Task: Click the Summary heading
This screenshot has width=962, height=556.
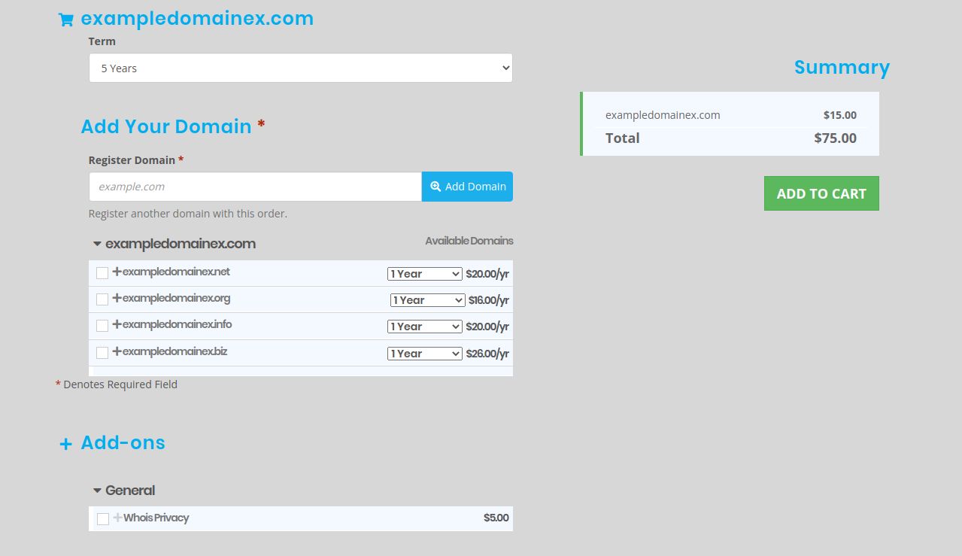Action: click(842, 67)
